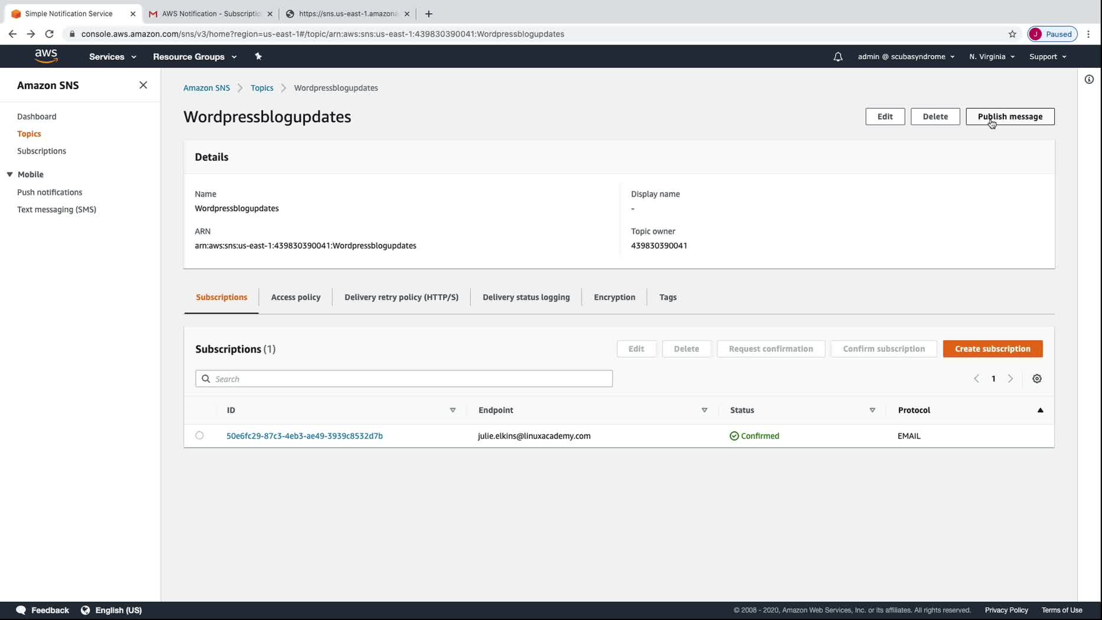Reload the current page
The height and width of the screenshot is (620, 1102).
pos(50,34)
